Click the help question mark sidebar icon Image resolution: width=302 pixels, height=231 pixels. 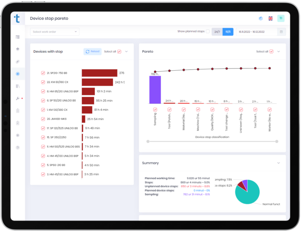pyautogui.click(x=17, y=148)
